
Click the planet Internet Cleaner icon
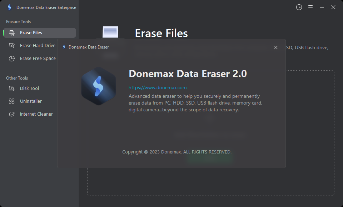[11, 114]
